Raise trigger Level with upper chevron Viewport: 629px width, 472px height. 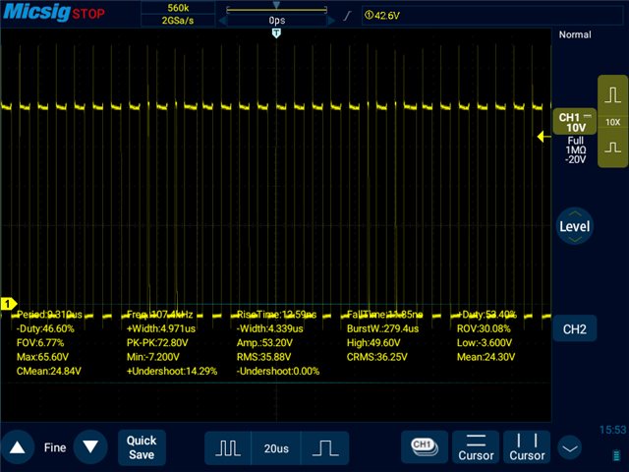click(x=575, y=213)
